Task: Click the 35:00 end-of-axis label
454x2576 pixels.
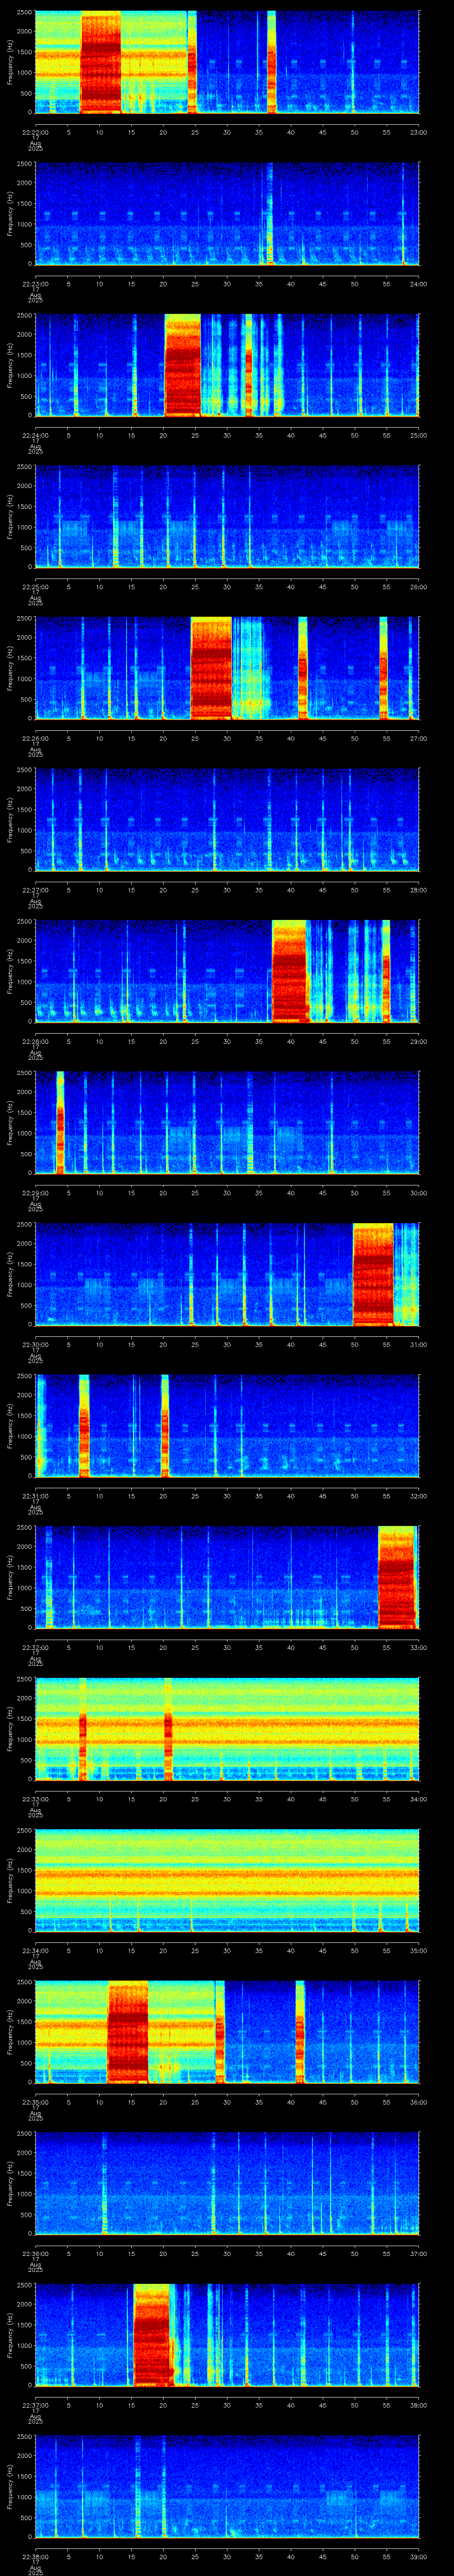Action: pos(418,1950)
